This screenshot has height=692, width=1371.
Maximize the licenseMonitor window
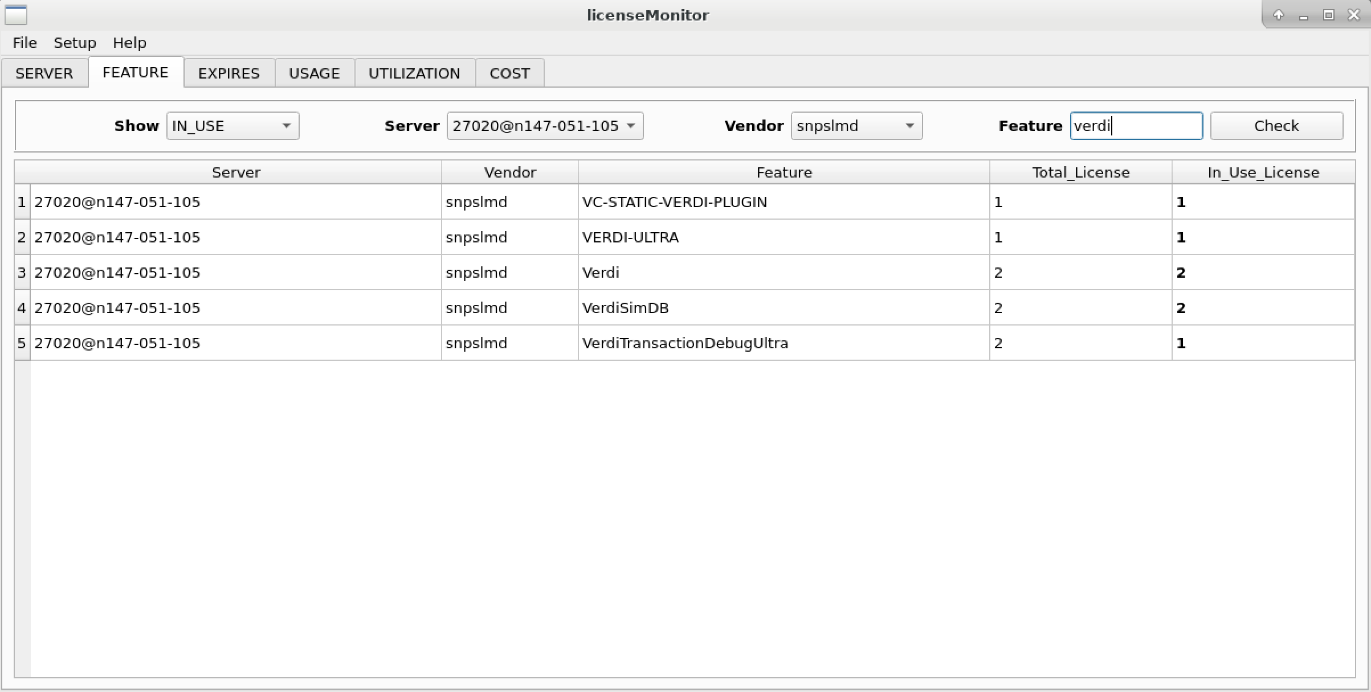(1328, 15)
